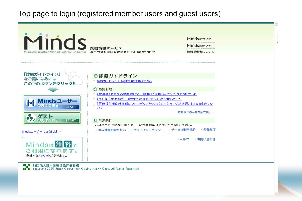The height and width of the screenshot is (201, 302).
Task: Click the green down arrow above the Mindsユーザー button
Action: pyautogui.click(x=53, y=90)
